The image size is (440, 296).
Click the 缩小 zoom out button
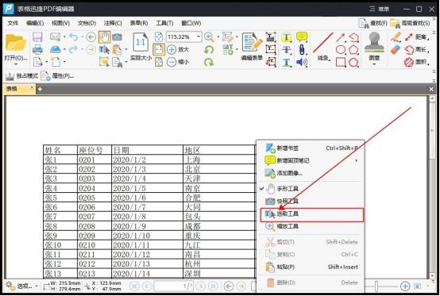pyautogui.click(x=178, y=62)
